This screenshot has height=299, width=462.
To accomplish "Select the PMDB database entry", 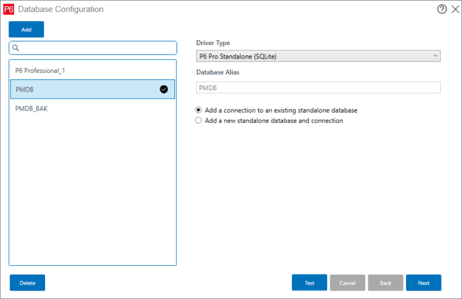I will pyautogui.click(x=93, y=89).
